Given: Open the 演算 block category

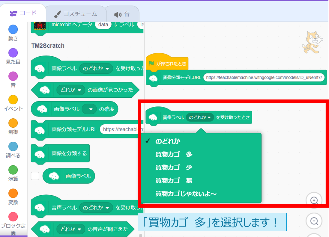Looking at the screenshot, I should tap(13, 171).
